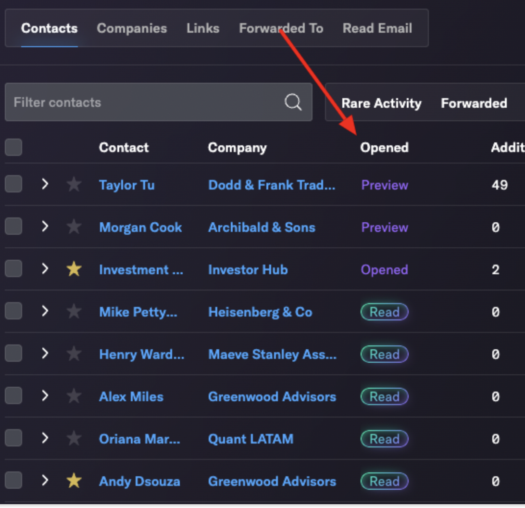Click the search magnifier in Filter contacts
The image size is (525, 508).
pyautogui.click(x=293, y=102)
